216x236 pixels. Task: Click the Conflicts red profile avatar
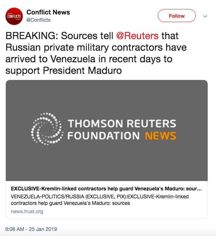14,16
